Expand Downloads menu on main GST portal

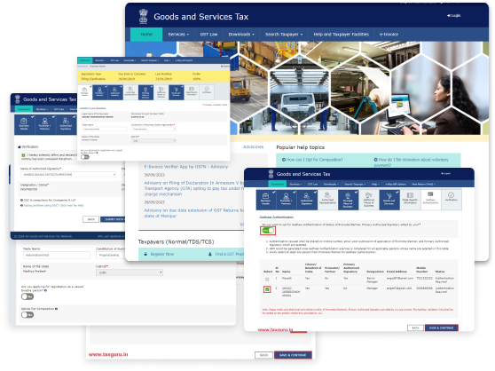pyautogui.click(x=241, y=35)
